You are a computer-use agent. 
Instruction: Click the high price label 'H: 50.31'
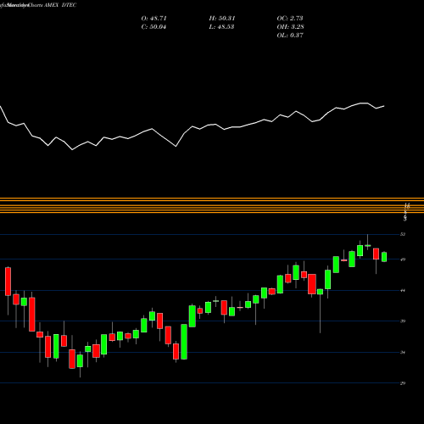pyautogui.click(x=222, y=19)
